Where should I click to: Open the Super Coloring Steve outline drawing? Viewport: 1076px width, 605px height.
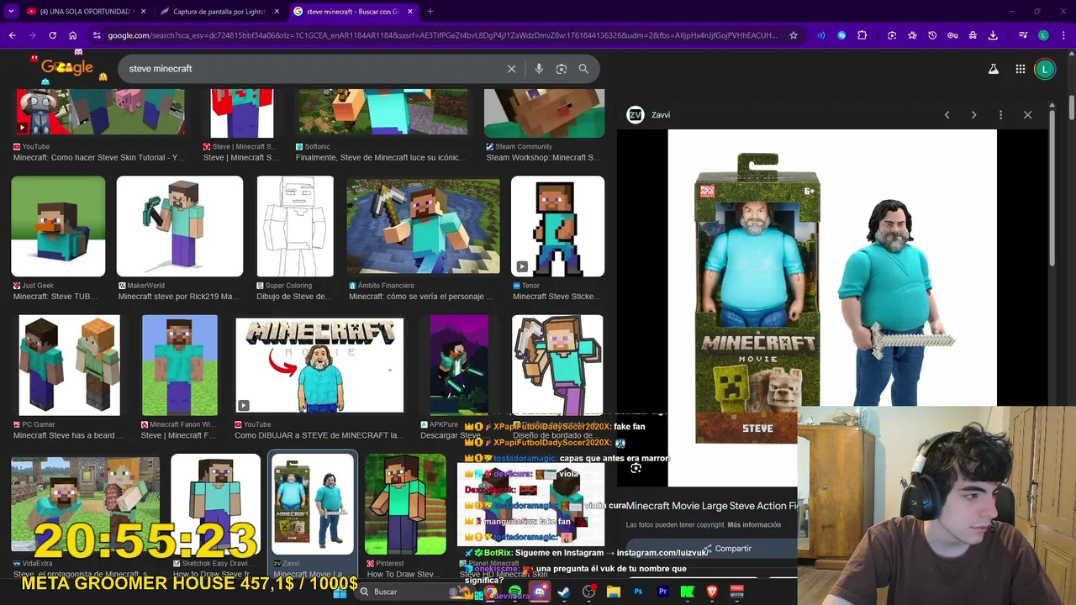[x=295, y=226]
